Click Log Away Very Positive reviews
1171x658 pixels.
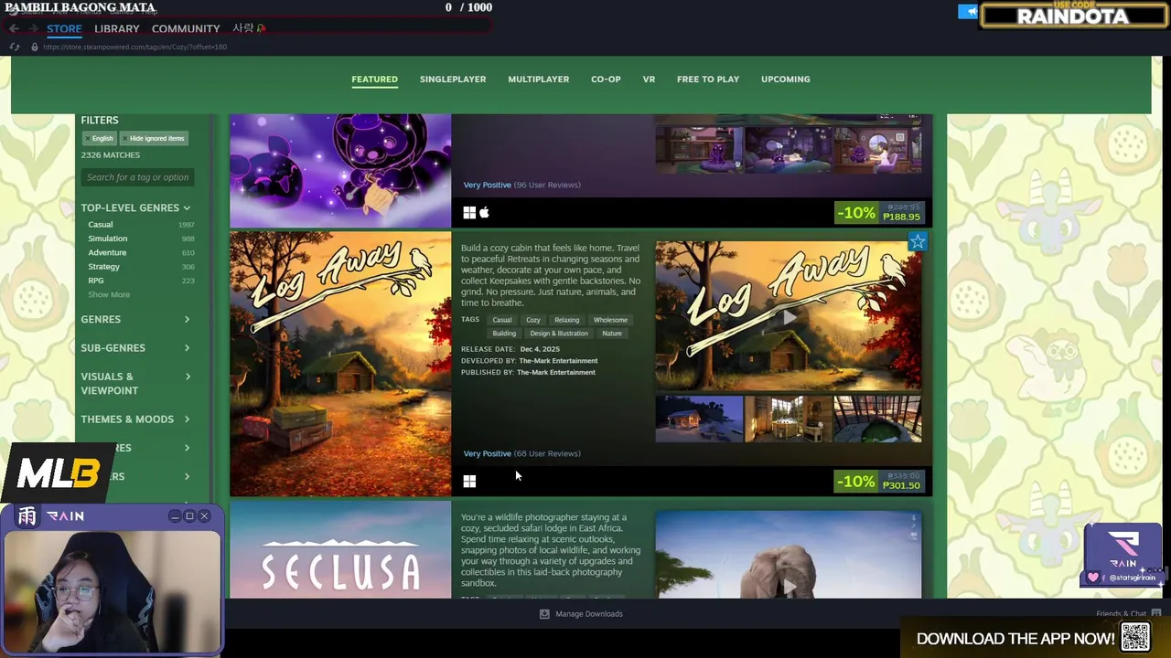coord(521,453)
